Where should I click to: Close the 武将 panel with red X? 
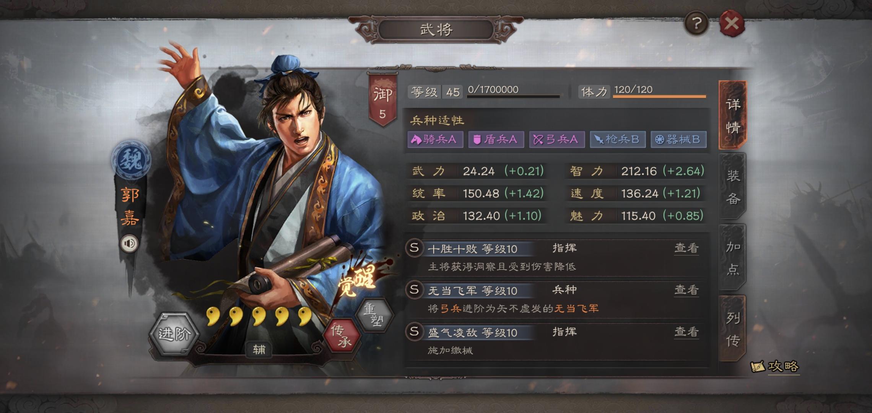click(732, 24)
